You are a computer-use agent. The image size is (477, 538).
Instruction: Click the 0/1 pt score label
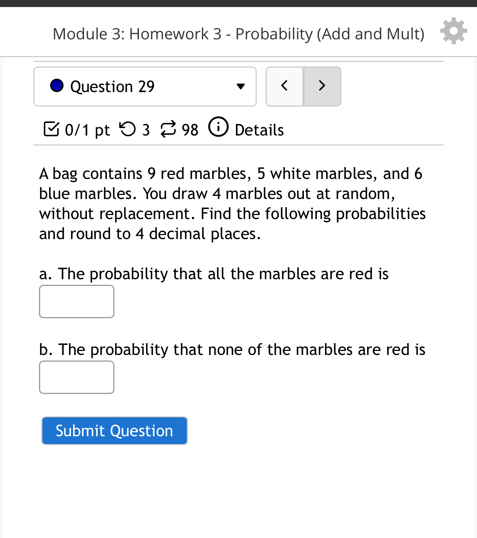(x=87, y=130)
